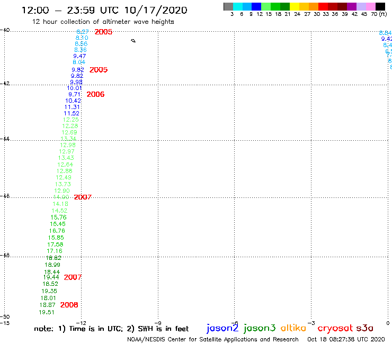392x344 pixels.
Task: Click the pink swatch in the color bar
Action: 371,6
